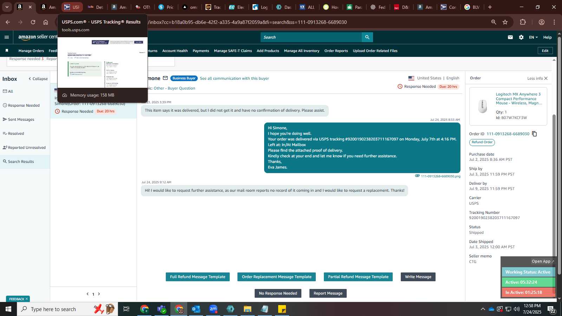Open Payments menu item
The height and width of the screenshot is (316, 562).
pos(201,51)
